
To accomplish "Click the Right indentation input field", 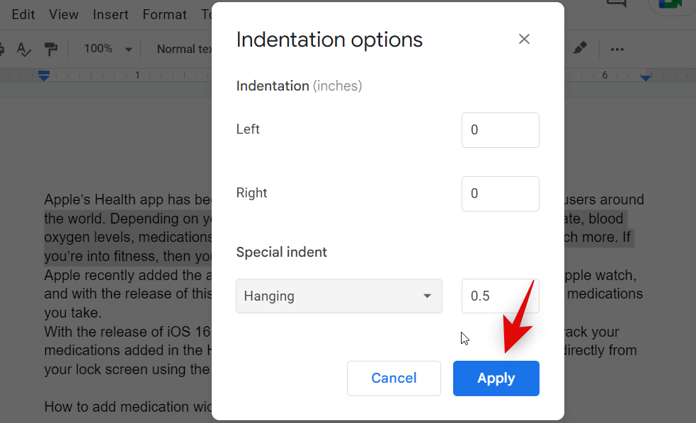I will tap(500, 194).
